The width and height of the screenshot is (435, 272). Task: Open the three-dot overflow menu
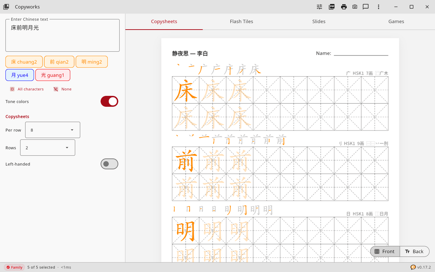379,7
